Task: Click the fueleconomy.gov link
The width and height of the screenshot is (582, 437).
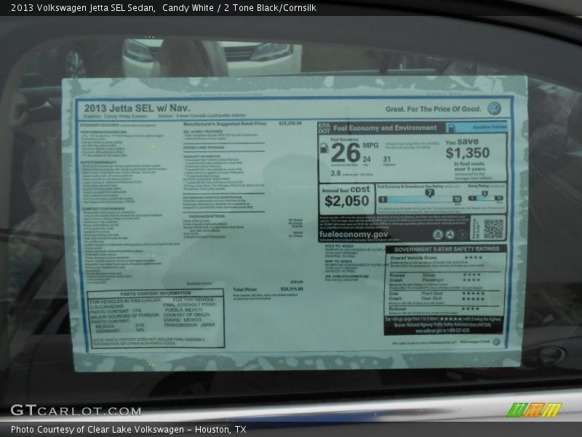Action: 354,235
